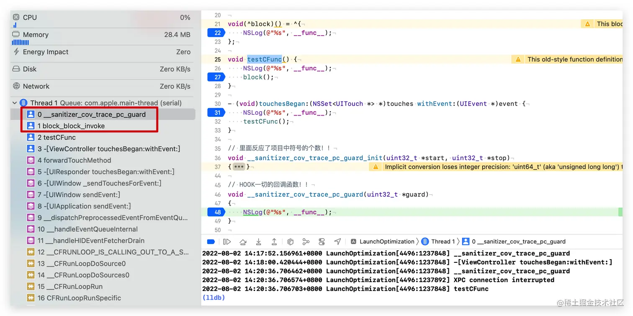Hide the debug area
Viewport: 633px width, 316px height.
211,241
